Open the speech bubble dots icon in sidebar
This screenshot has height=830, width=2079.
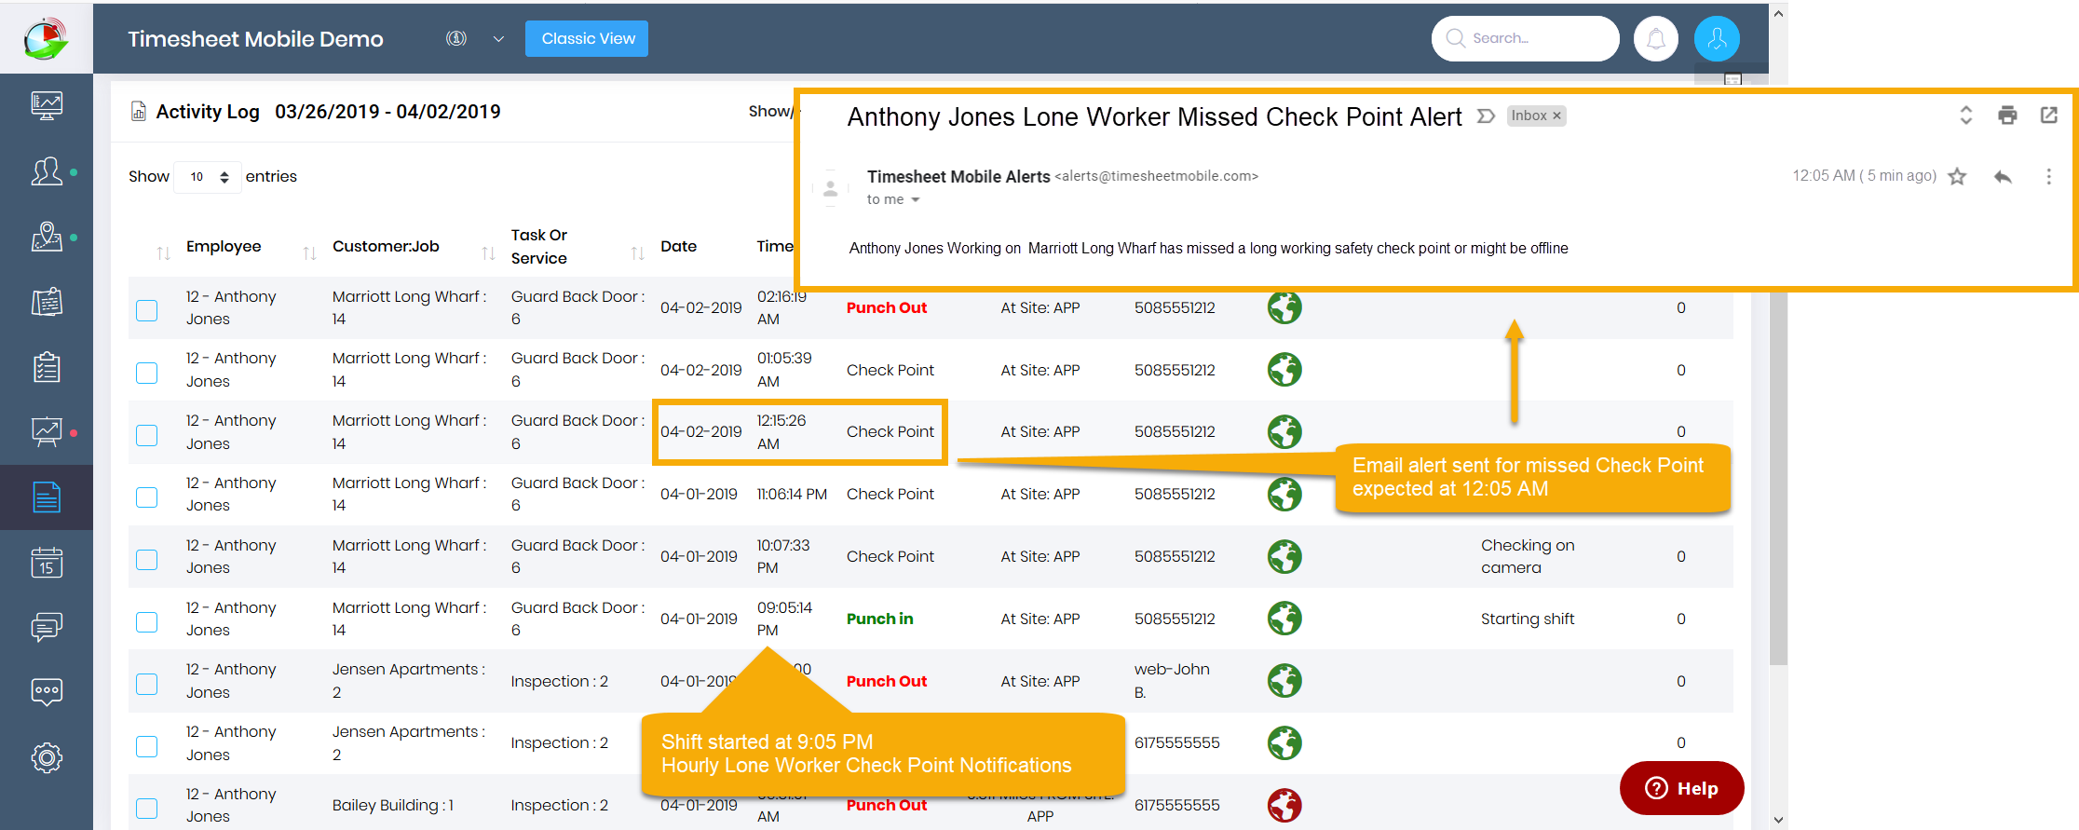pos(47,692)
